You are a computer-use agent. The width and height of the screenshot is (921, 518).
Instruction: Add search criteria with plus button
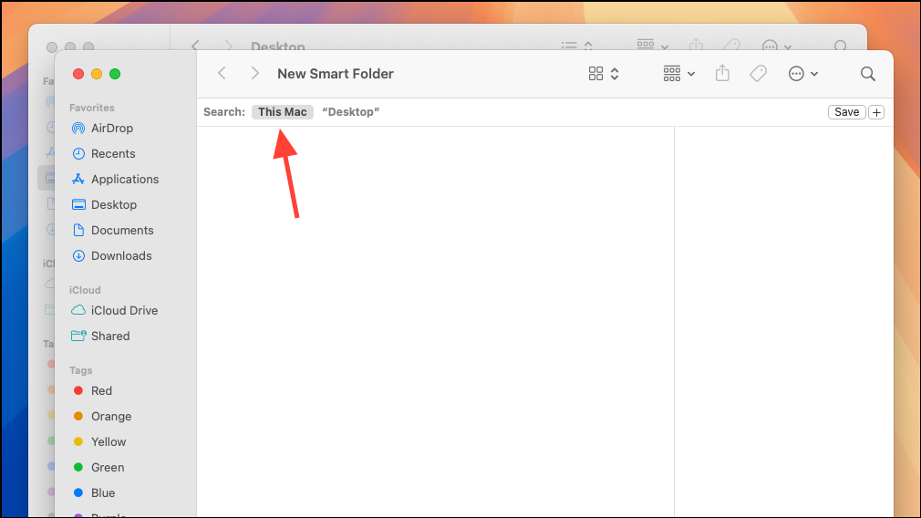(876, 111)
